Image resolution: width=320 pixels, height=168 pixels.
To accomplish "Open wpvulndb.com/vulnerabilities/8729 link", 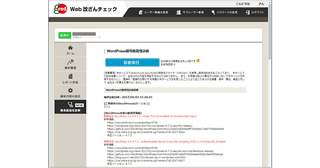I will 132,122.
